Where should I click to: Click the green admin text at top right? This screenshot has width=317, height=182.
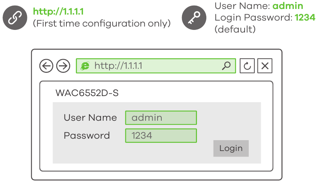pyautogui.click(x=288, y=6)
